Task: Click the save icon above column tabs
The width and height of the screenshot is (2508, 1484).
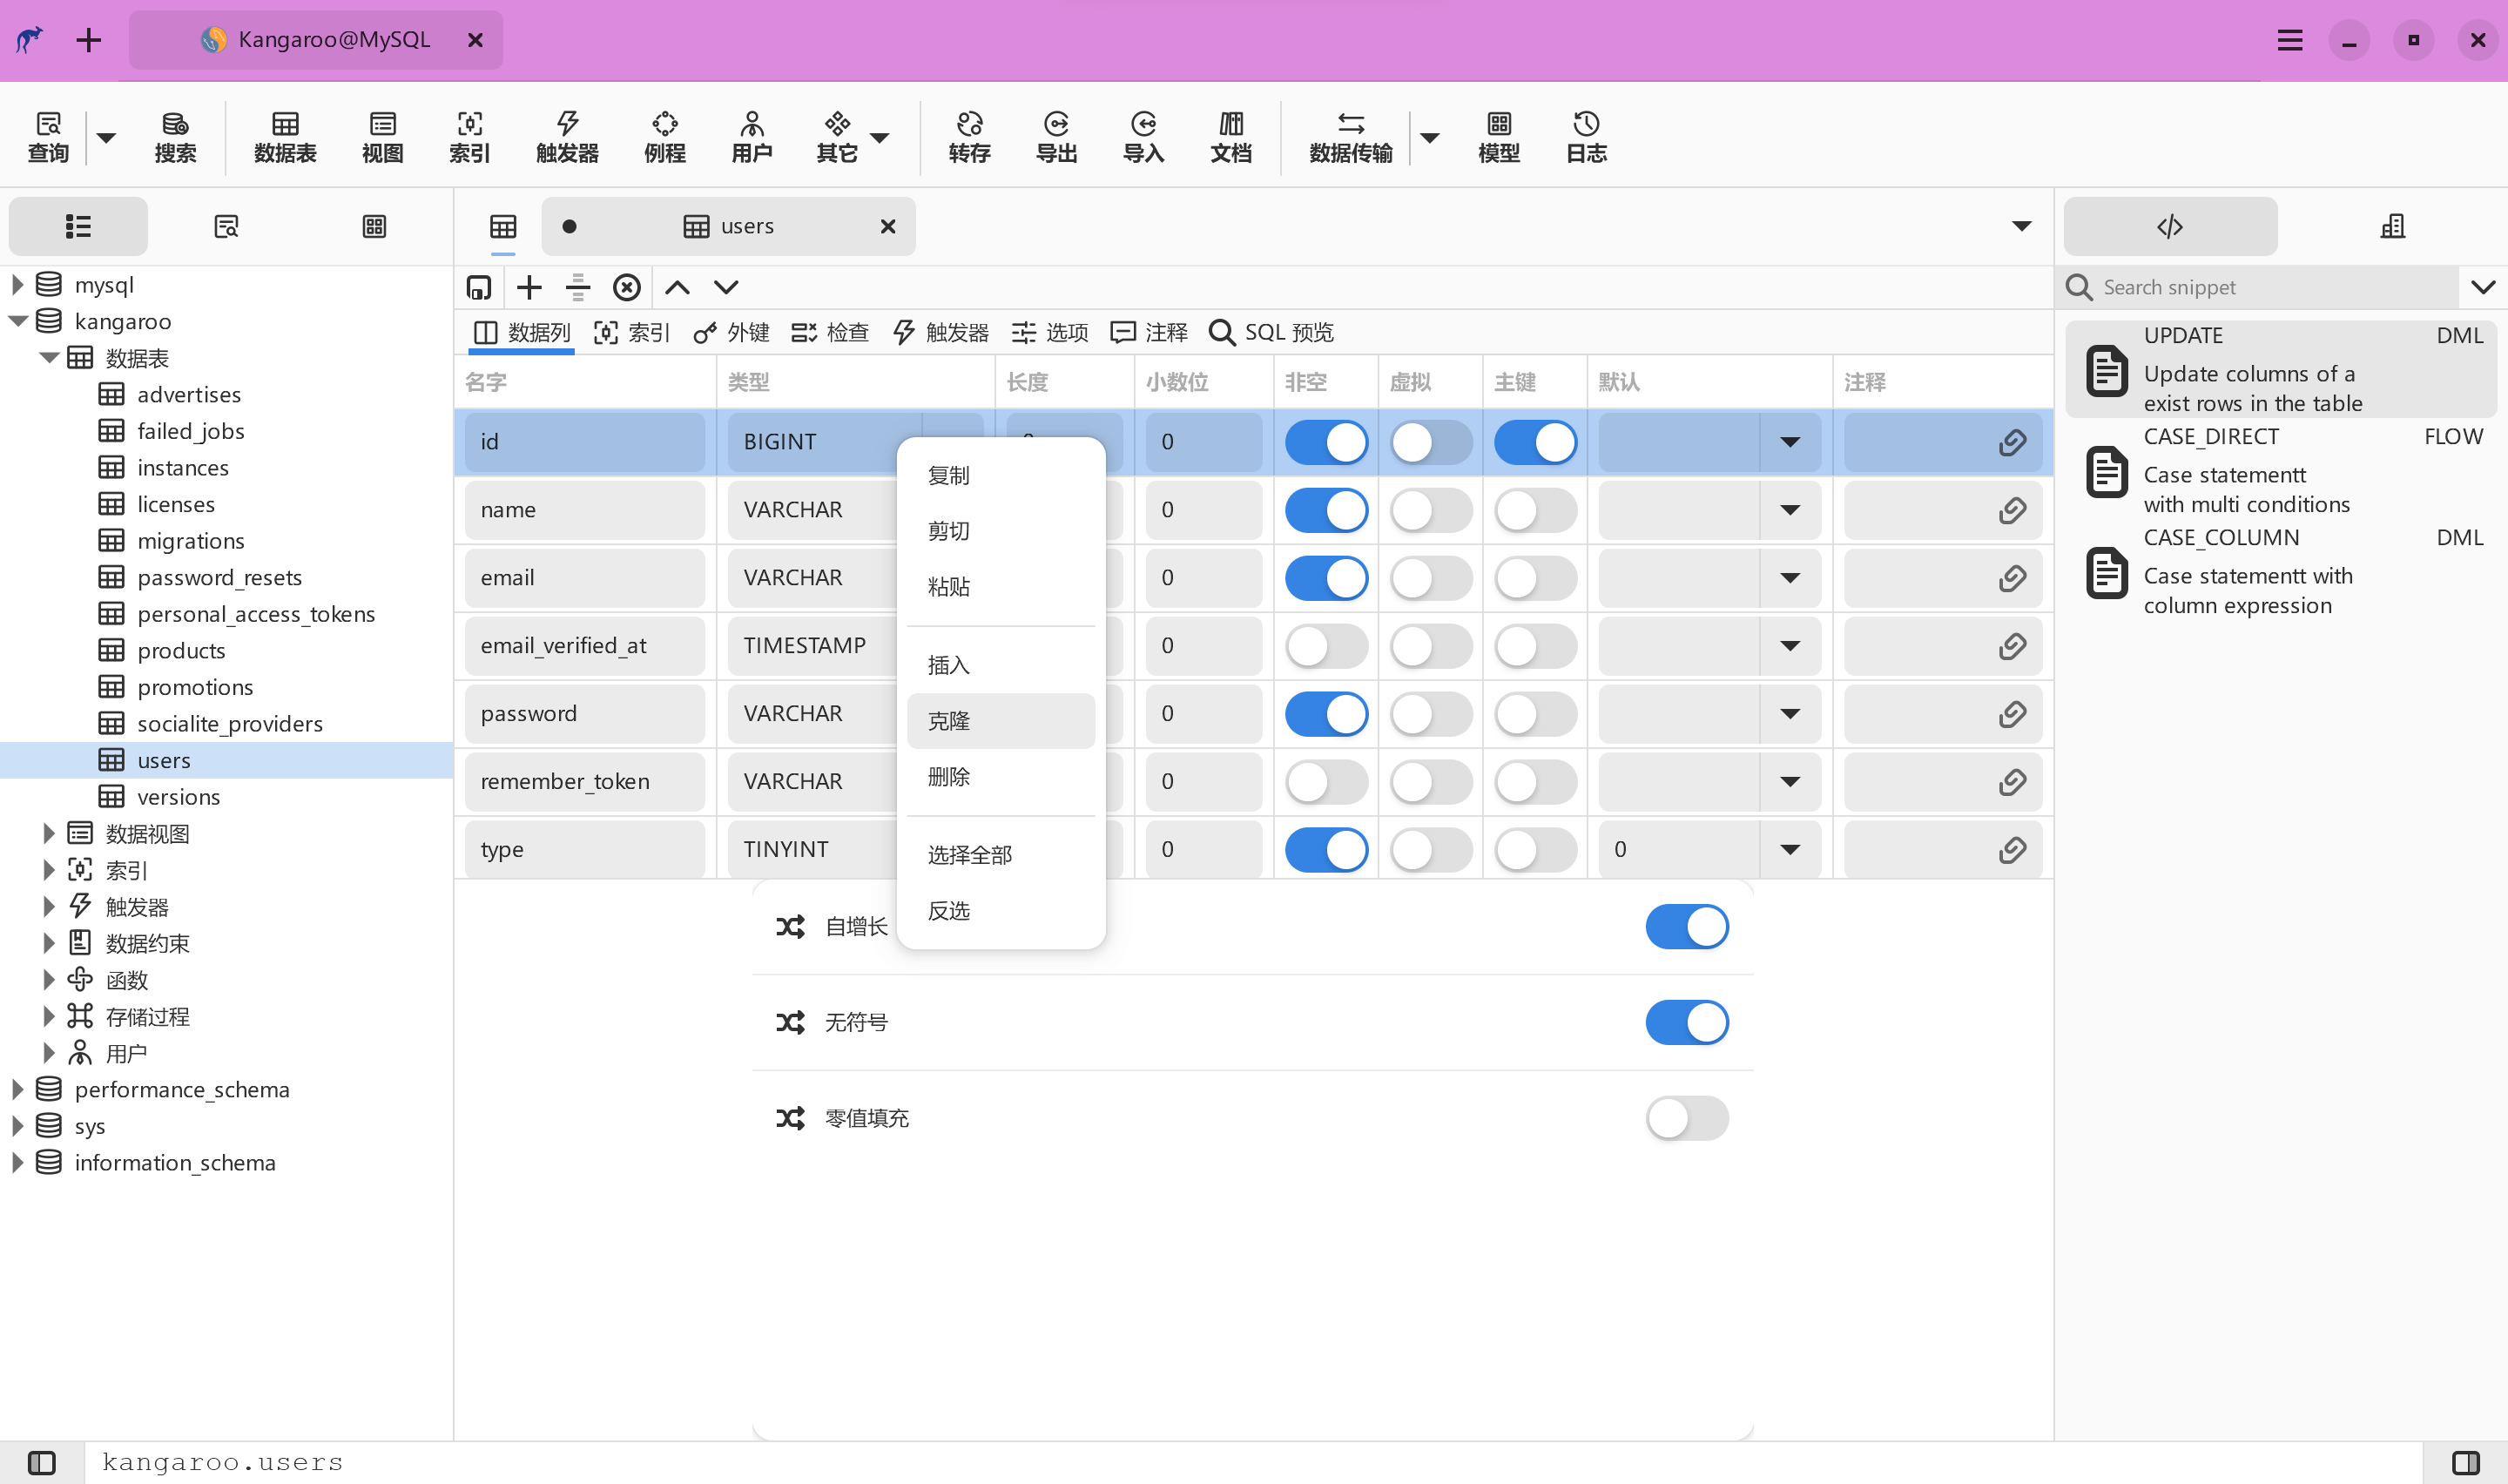Action: pyautogui.click(x=479, y=288)
